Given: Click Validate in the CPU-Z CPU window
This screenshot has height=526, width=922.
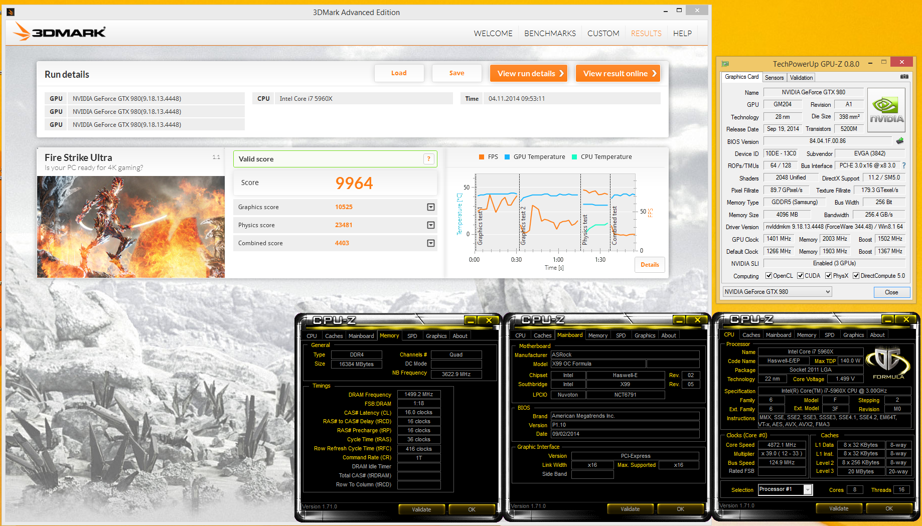Looking at the screenshot, I should pos(839,508).
